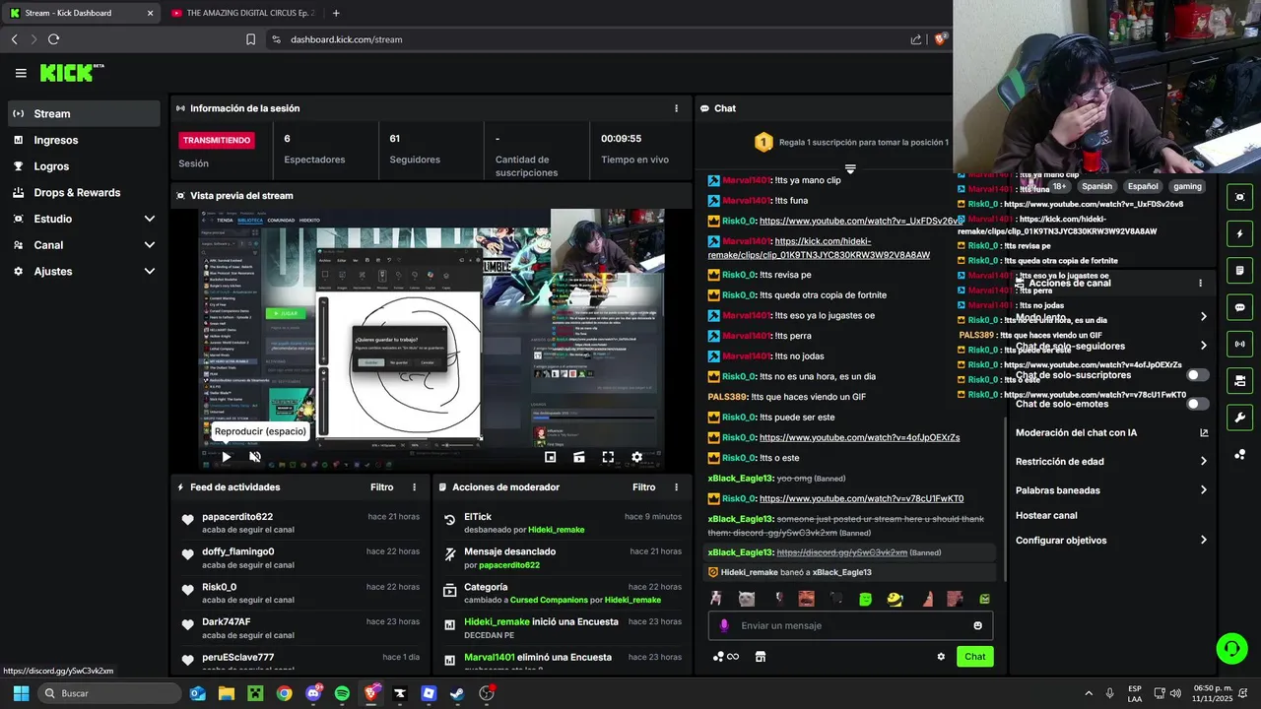Image resolution: width=1261 pixels, height=709 pixels.
Task: Expand Palabras baneadas options
Action: 1204,490
